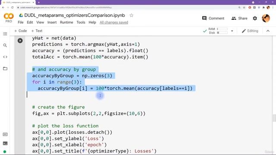This screenshot has height=155, width=276.
Task: Go back in the browser
Action: click(3, 8)
